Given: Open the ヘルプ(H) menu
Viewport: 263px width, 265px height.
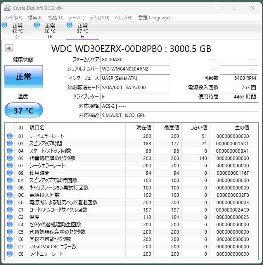Looking at the screenshot, I should (123, 18).
